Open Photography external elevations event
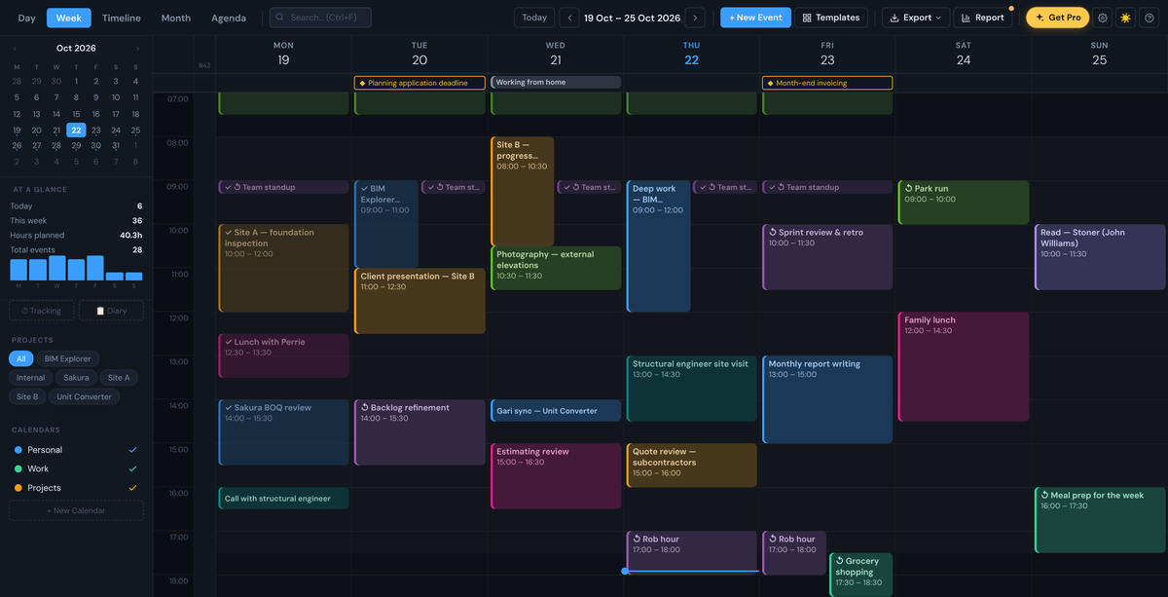This screenshot has height=597, width=1168. 556,268
